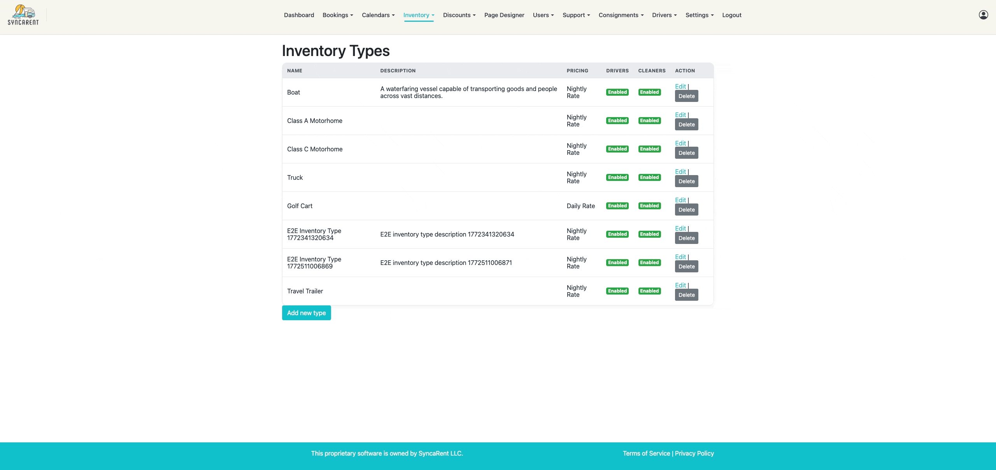Select the Travel Trailer name cell
The image size is (996, 470).
(x=329, y=291)
